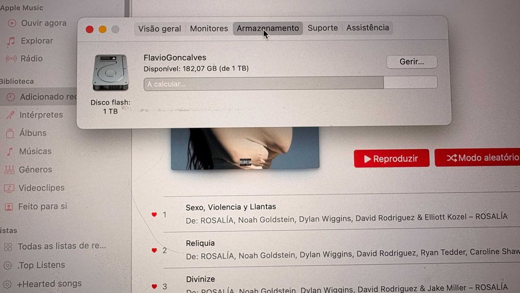Viewport: 520px width, 293px height.
Task: Enable Modo aleatório shuffle playback
Action: (477, 157)
